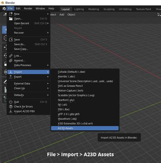Viewport: 161px width, 163px height.
Task: Switch to the Lighting workspace tab
Action: point(79,9)
